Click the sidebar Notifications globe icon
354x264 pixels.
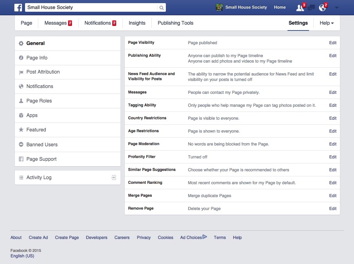tap(21, 86)
